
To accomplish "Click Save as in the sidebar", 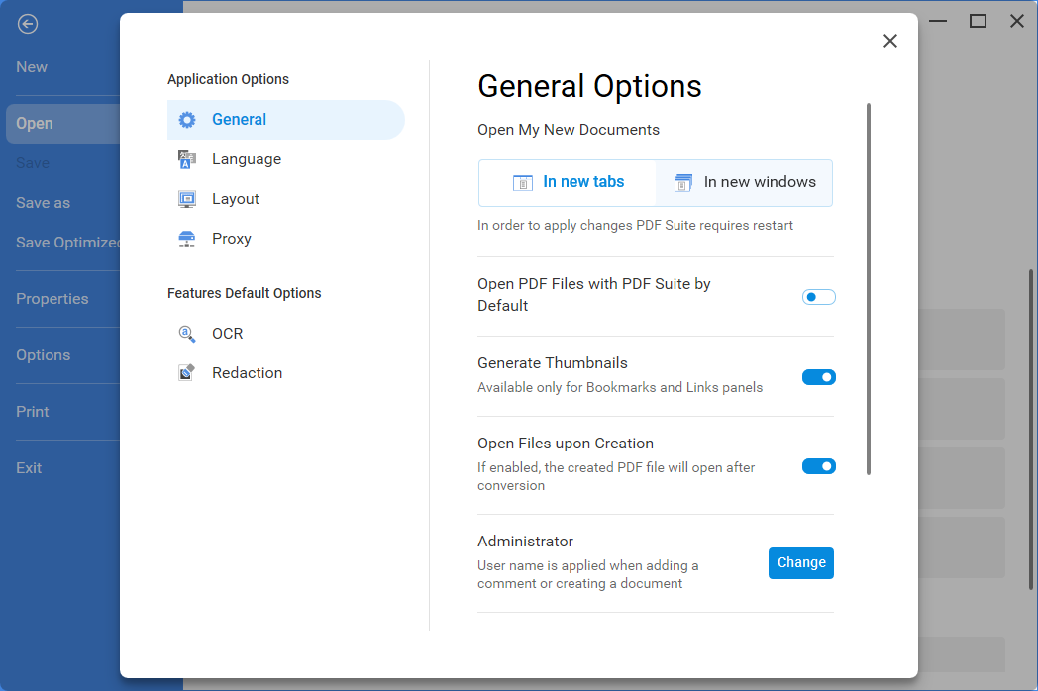I will (x=43, y=203).
